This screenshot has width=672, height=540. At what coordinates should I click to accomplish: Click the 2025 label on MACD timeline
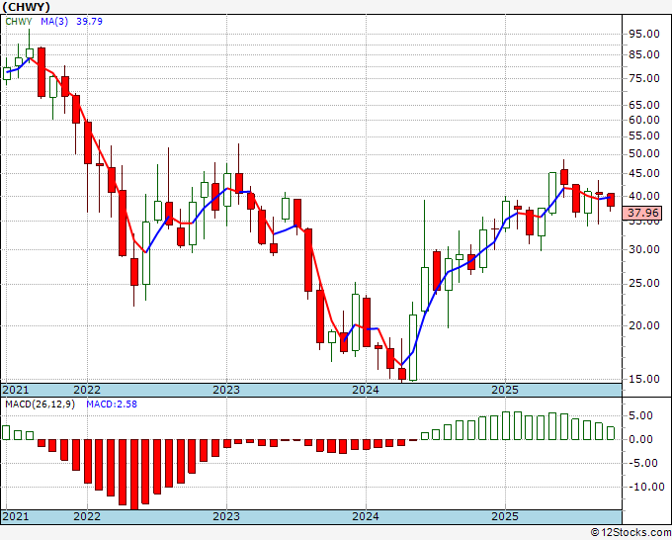point(505,516)
